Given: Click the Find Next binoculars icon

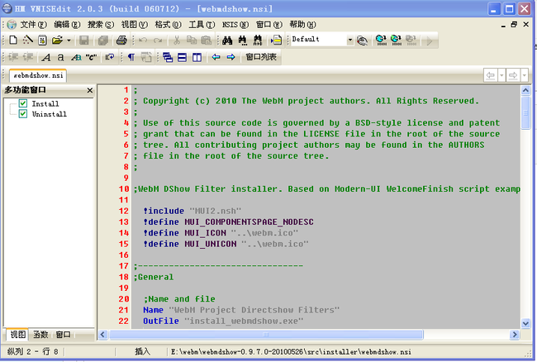Looking at the screenshot, I should [242, 40].
